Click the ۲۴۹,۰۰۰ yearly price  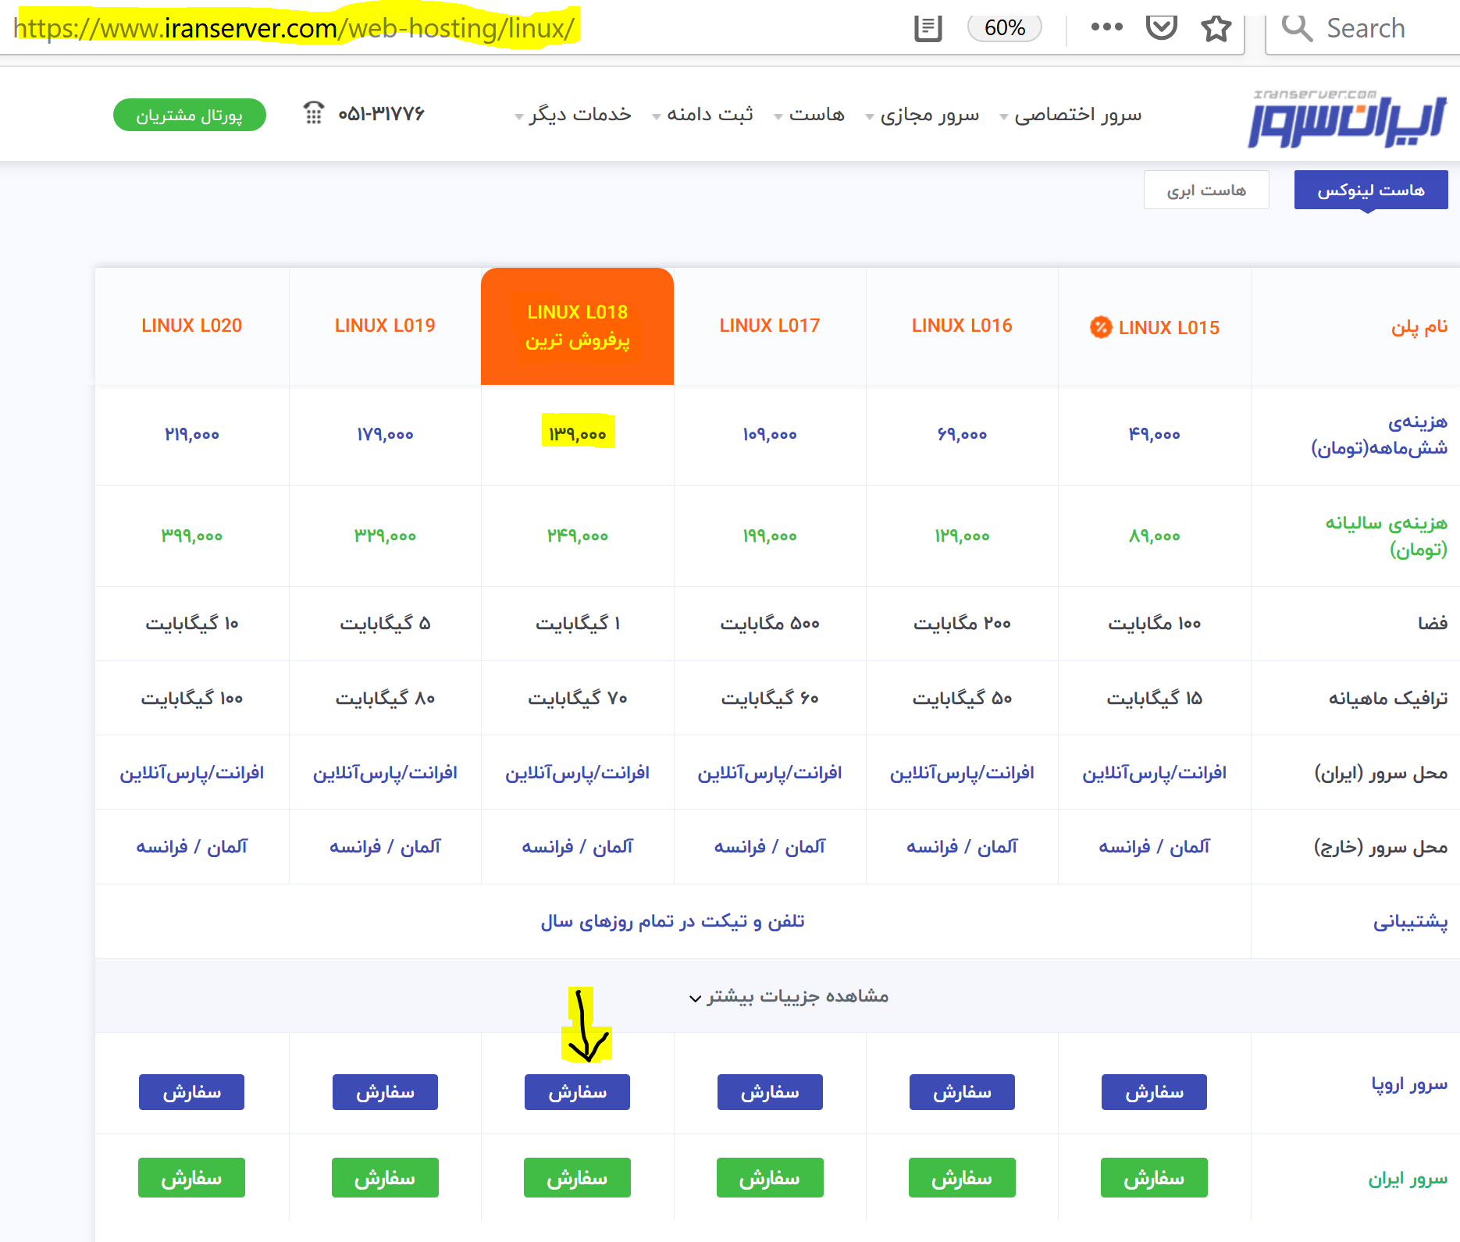[577, 536]
